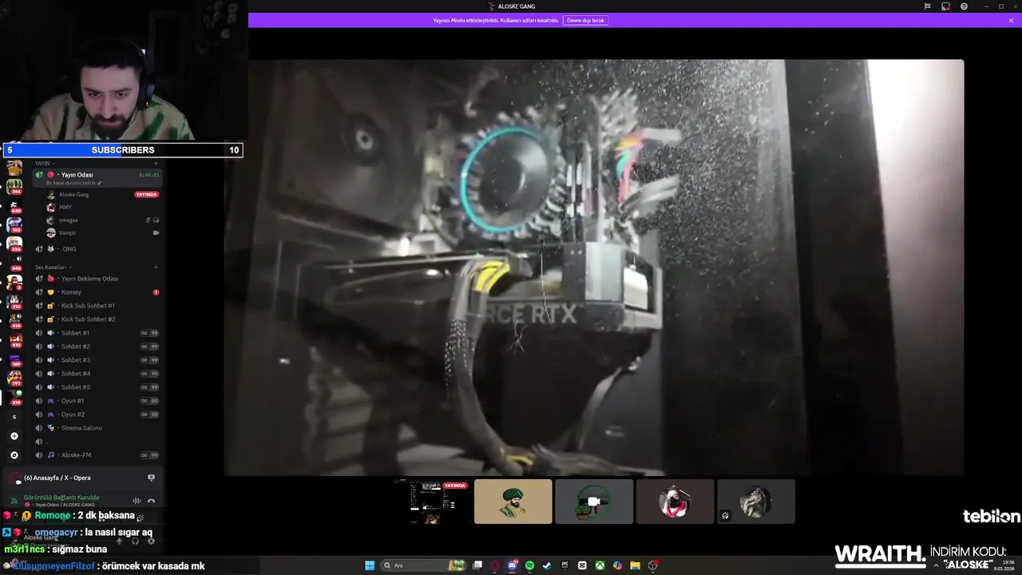Open the server icon with 312 badge
Viewport: 1022px width, 575px height.
[x=14, y=302]
